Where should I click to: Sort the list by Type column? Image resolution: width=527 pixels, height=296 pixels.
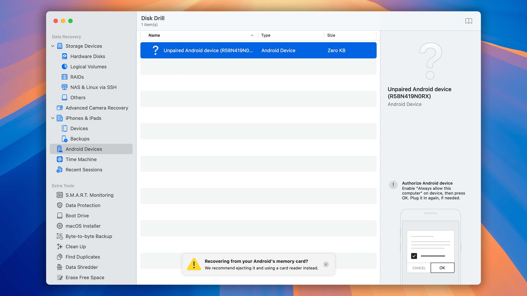pyautogui.click(x=291, y=35)
